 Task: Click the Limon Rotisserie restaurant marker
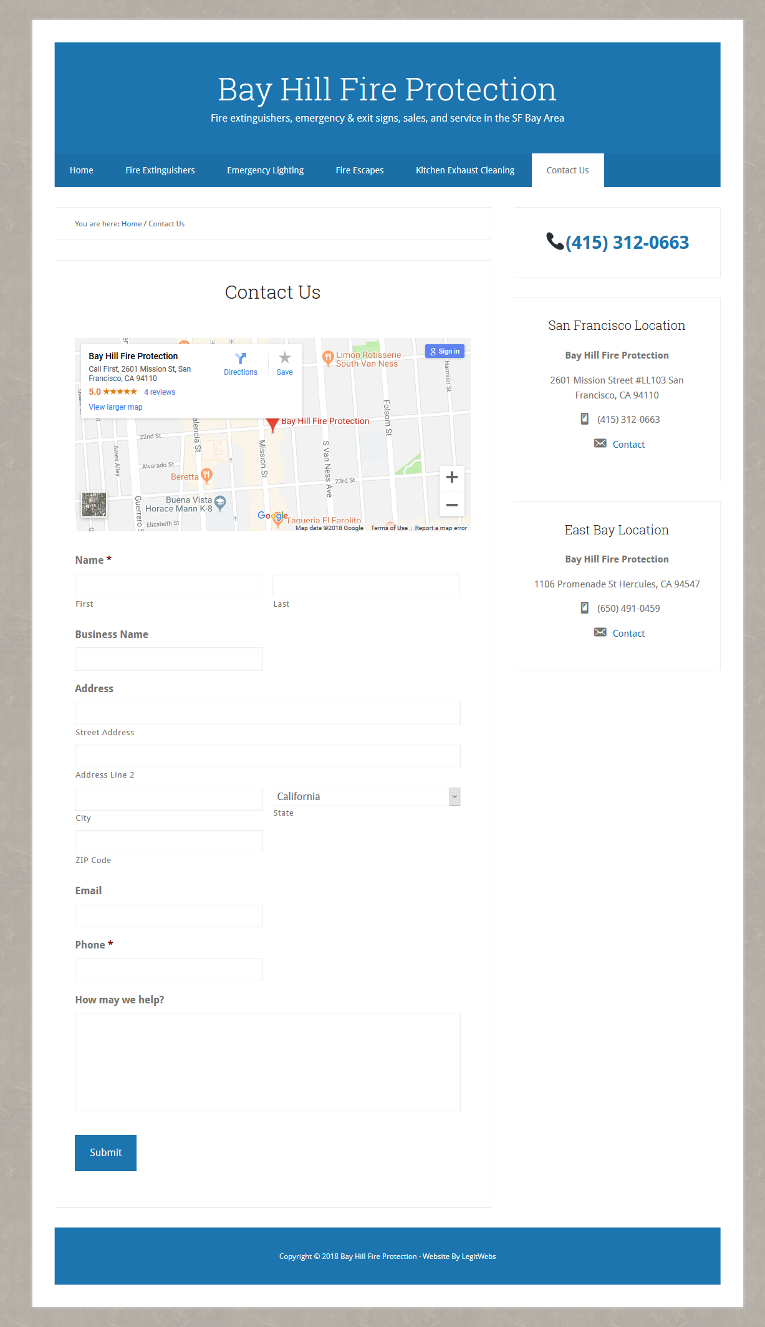tap(328, 358)
